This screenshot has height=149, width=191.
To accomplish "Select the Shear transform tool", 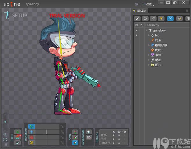I will click(32, 143).
